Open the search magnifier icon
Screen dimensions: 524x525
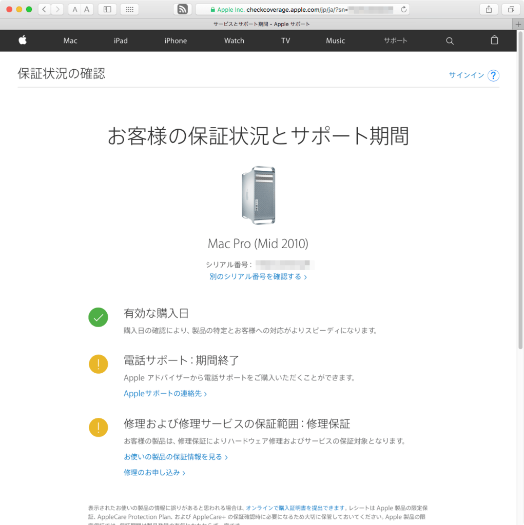coord(450,41)
